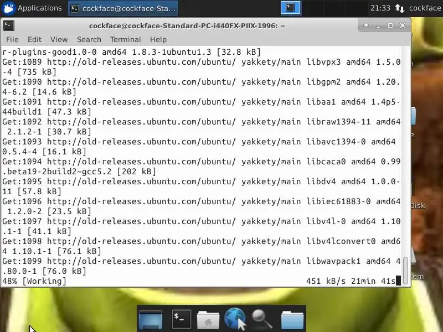The width and height of the screenshot is (443, 332).
Task: Click the r-plugins-good1.0-0 top line
Action: coord(131,52)
